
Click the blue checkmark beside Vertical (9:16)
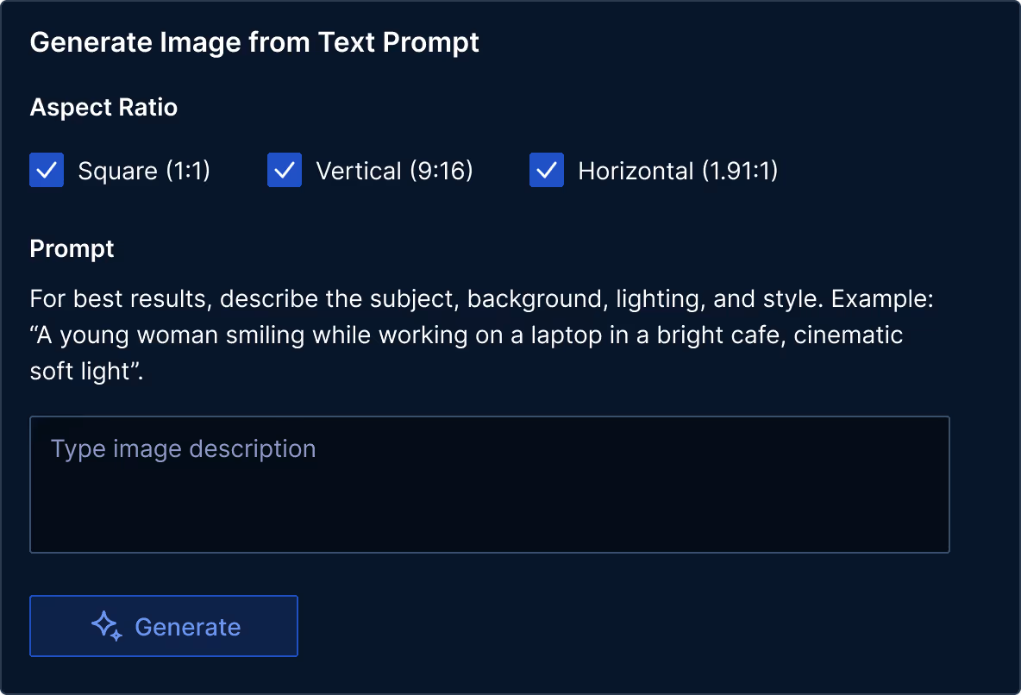pos(285,170)
